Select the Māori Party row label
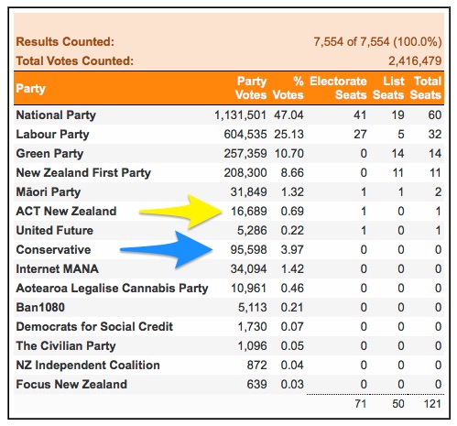Image resolution: width=457 pixels, height=426 pixels. click(x=49, y=192)
